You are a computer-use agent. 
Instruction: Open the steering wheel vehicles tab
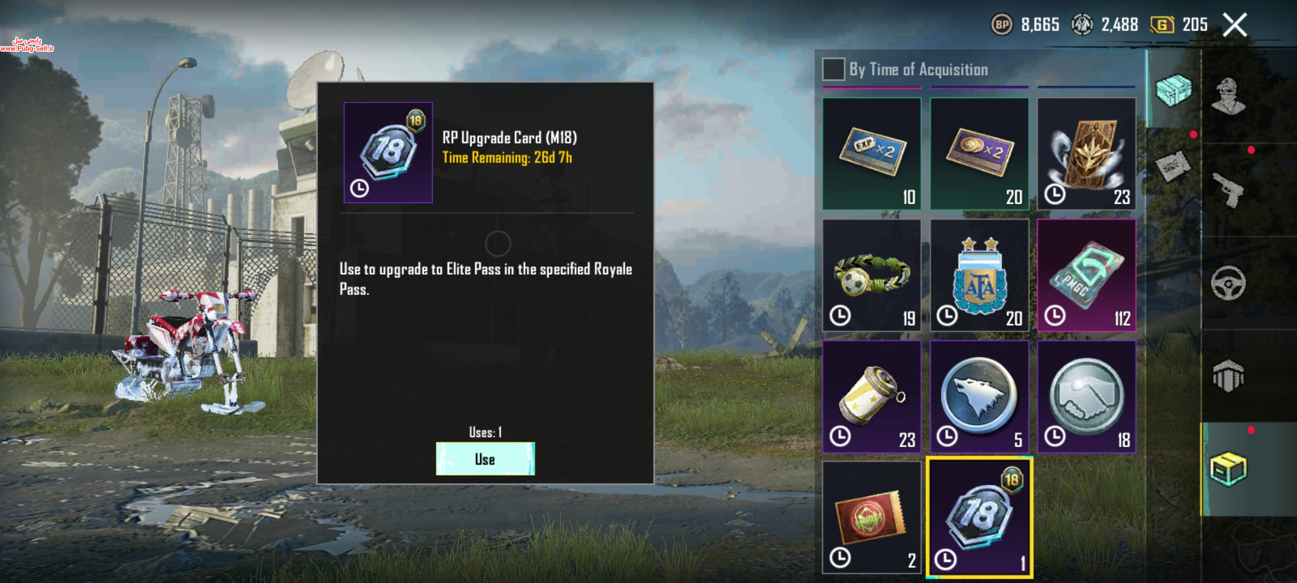click(1228, 283)
